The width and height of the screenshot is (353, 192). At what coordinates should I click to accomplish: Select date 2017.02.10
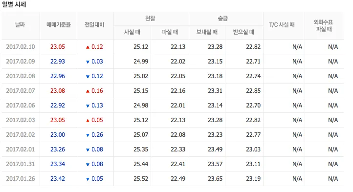point(21,46)
